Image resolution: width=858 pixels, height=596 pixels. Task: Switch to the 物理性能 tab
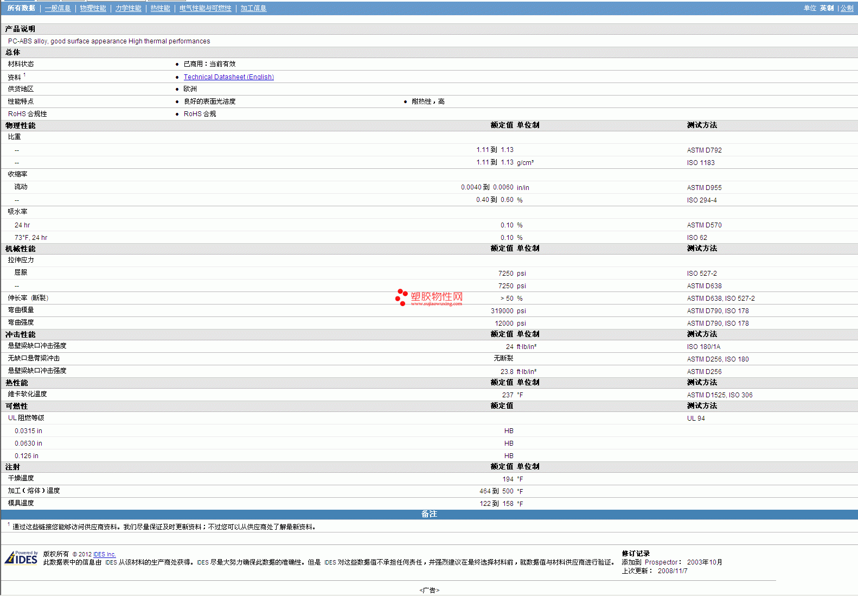click(93, 8)
